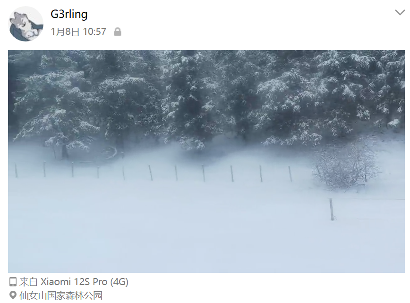Click the (4G) network label
410x303 pixels.
point(119,282)
